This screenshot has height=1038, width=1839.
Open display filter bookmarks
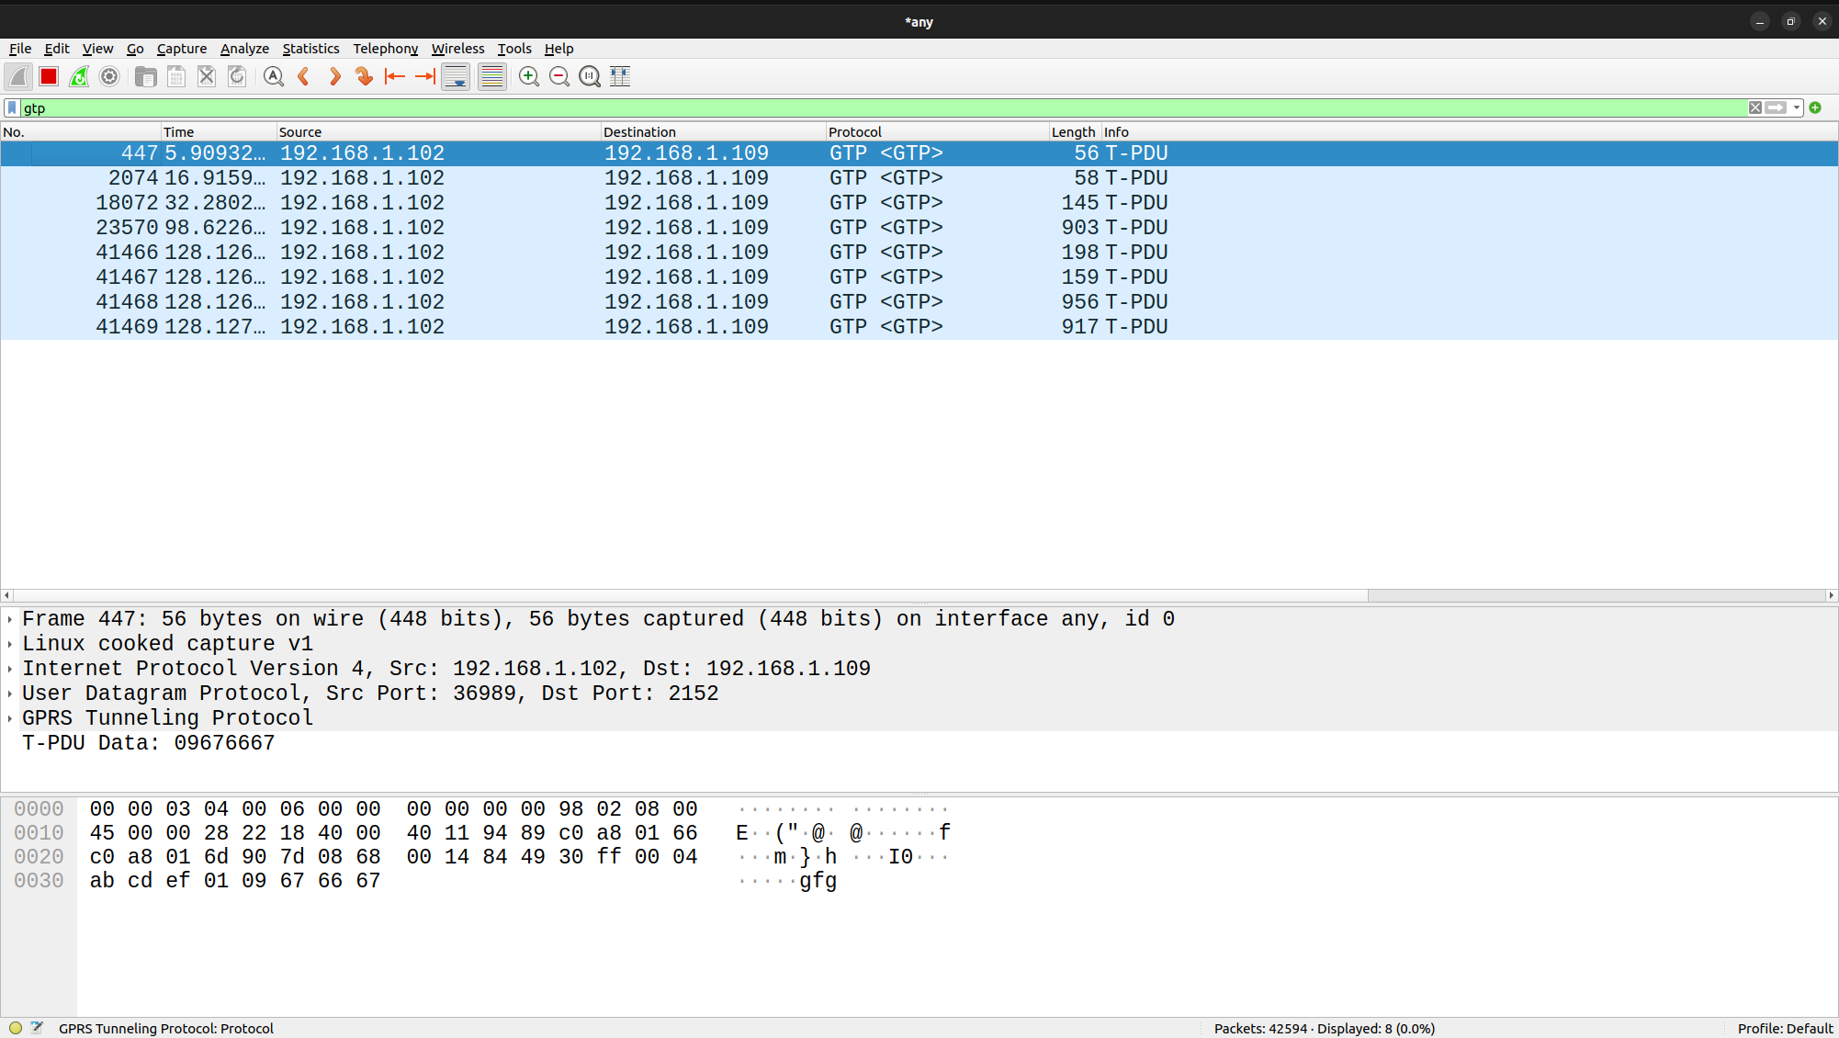coord(12,108)
